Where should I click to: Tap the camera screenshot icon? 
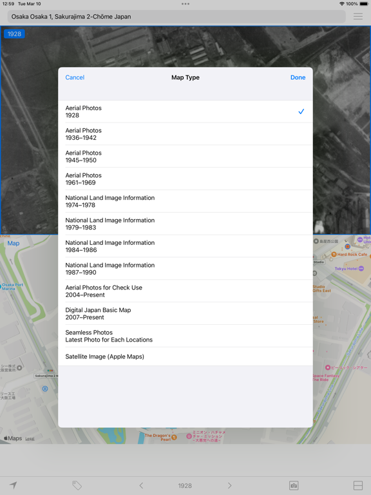click(294, 485)
